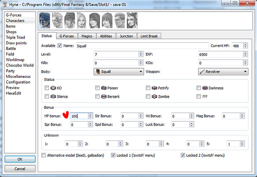Check the Zombie status checkbox

[x=148, y=96]
